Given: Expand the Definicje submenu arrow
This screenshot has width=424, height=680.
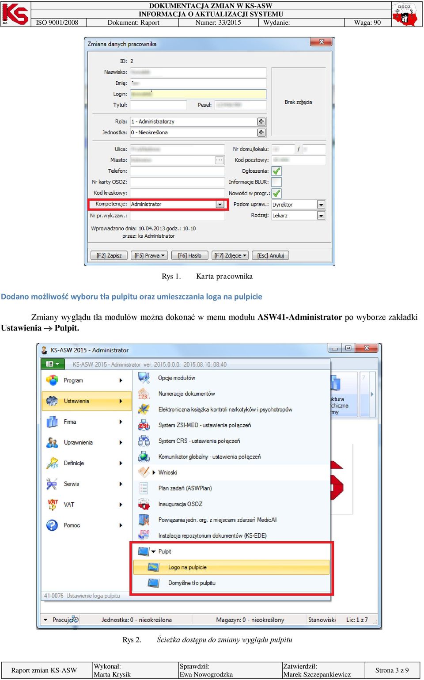Looking at the screenshot, I should 121,463.
